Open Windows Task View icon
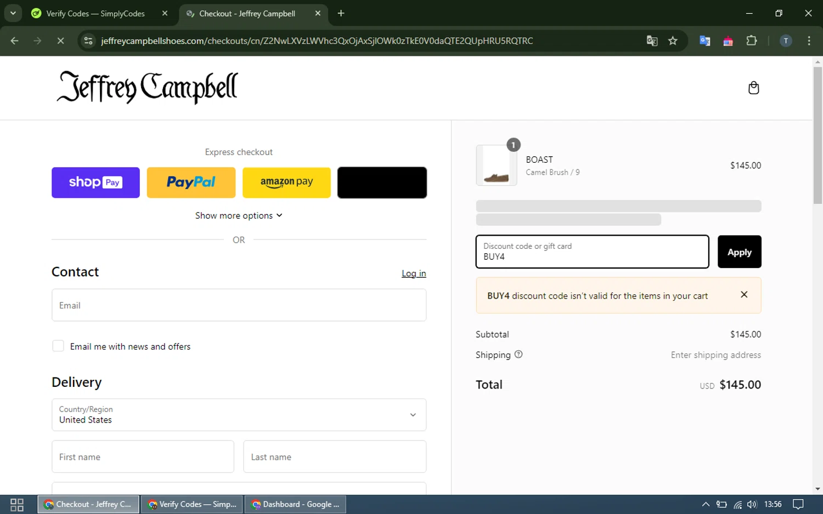Image resolution: width=823 pixels, height=514 pixels. coord(17,505)
